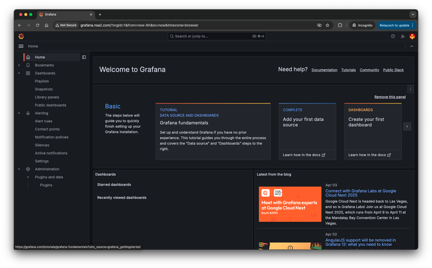
Task: Click Learn how in the docs under dashboard
Action: click(369, 155)
